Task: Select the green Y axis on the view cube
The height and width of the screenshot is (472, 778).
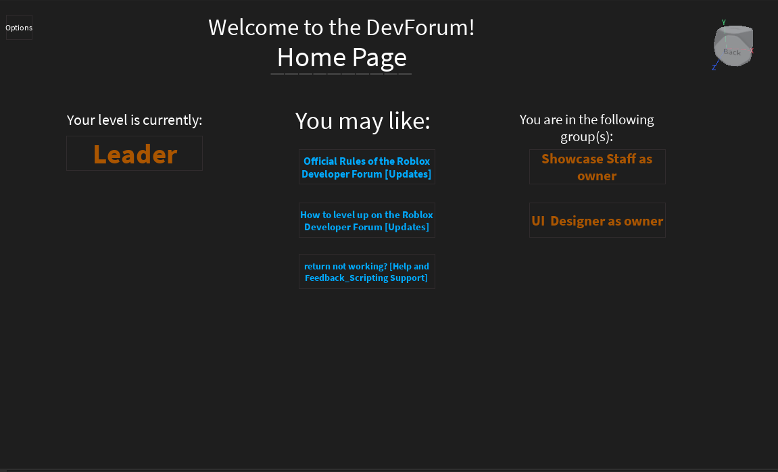Action: click(724, 22)
